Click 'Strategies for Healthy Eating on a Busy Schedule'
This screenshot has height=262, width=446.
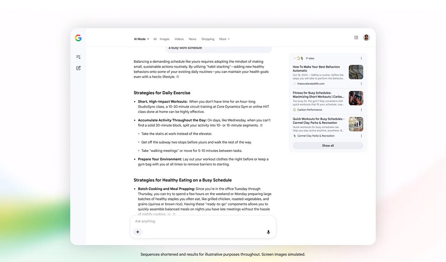[x=183, y=180]
